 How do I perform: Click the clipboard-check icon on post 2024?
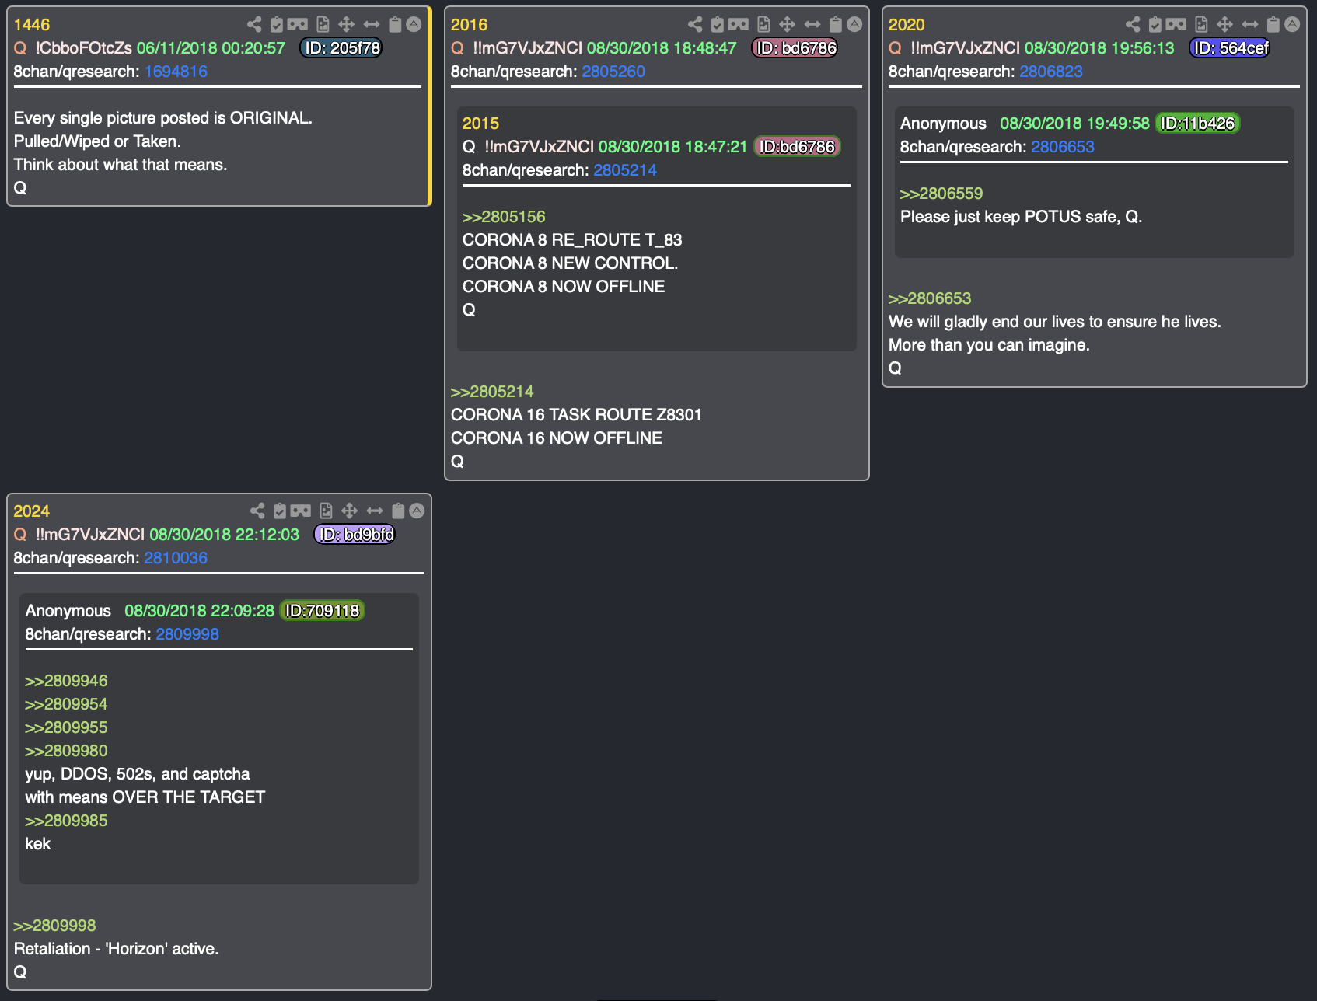coord(279,511)
